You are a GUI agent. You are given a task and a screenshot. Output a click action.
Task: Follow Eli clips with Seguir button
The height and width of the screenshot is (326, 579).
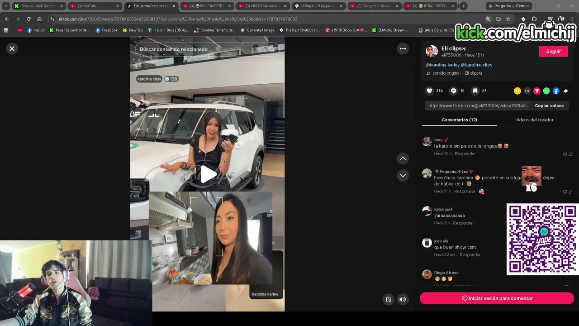553,51
